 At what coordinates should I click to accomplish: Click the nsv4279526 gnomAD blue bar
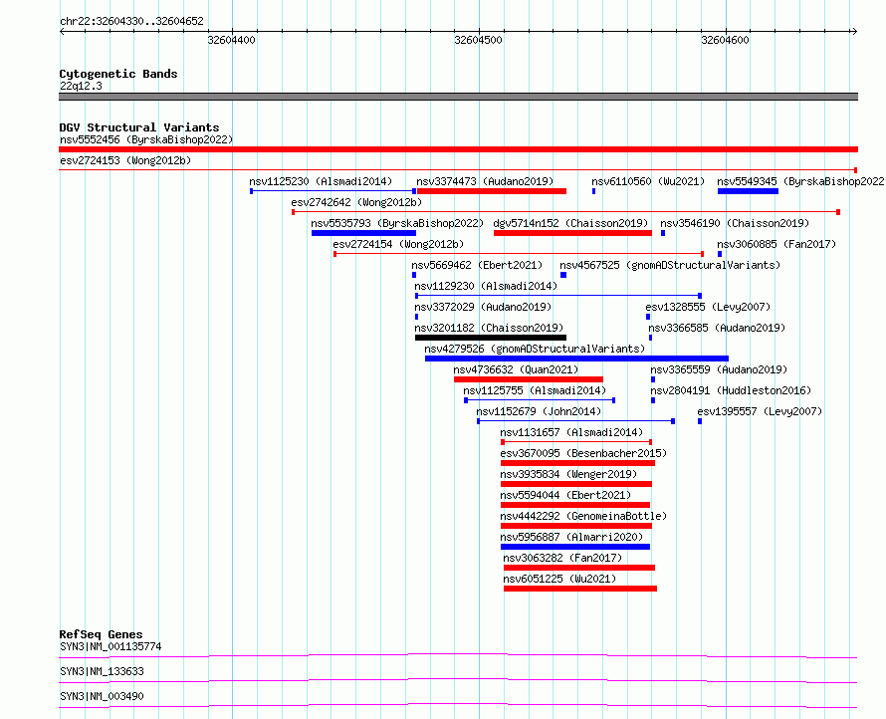(577, 359)
